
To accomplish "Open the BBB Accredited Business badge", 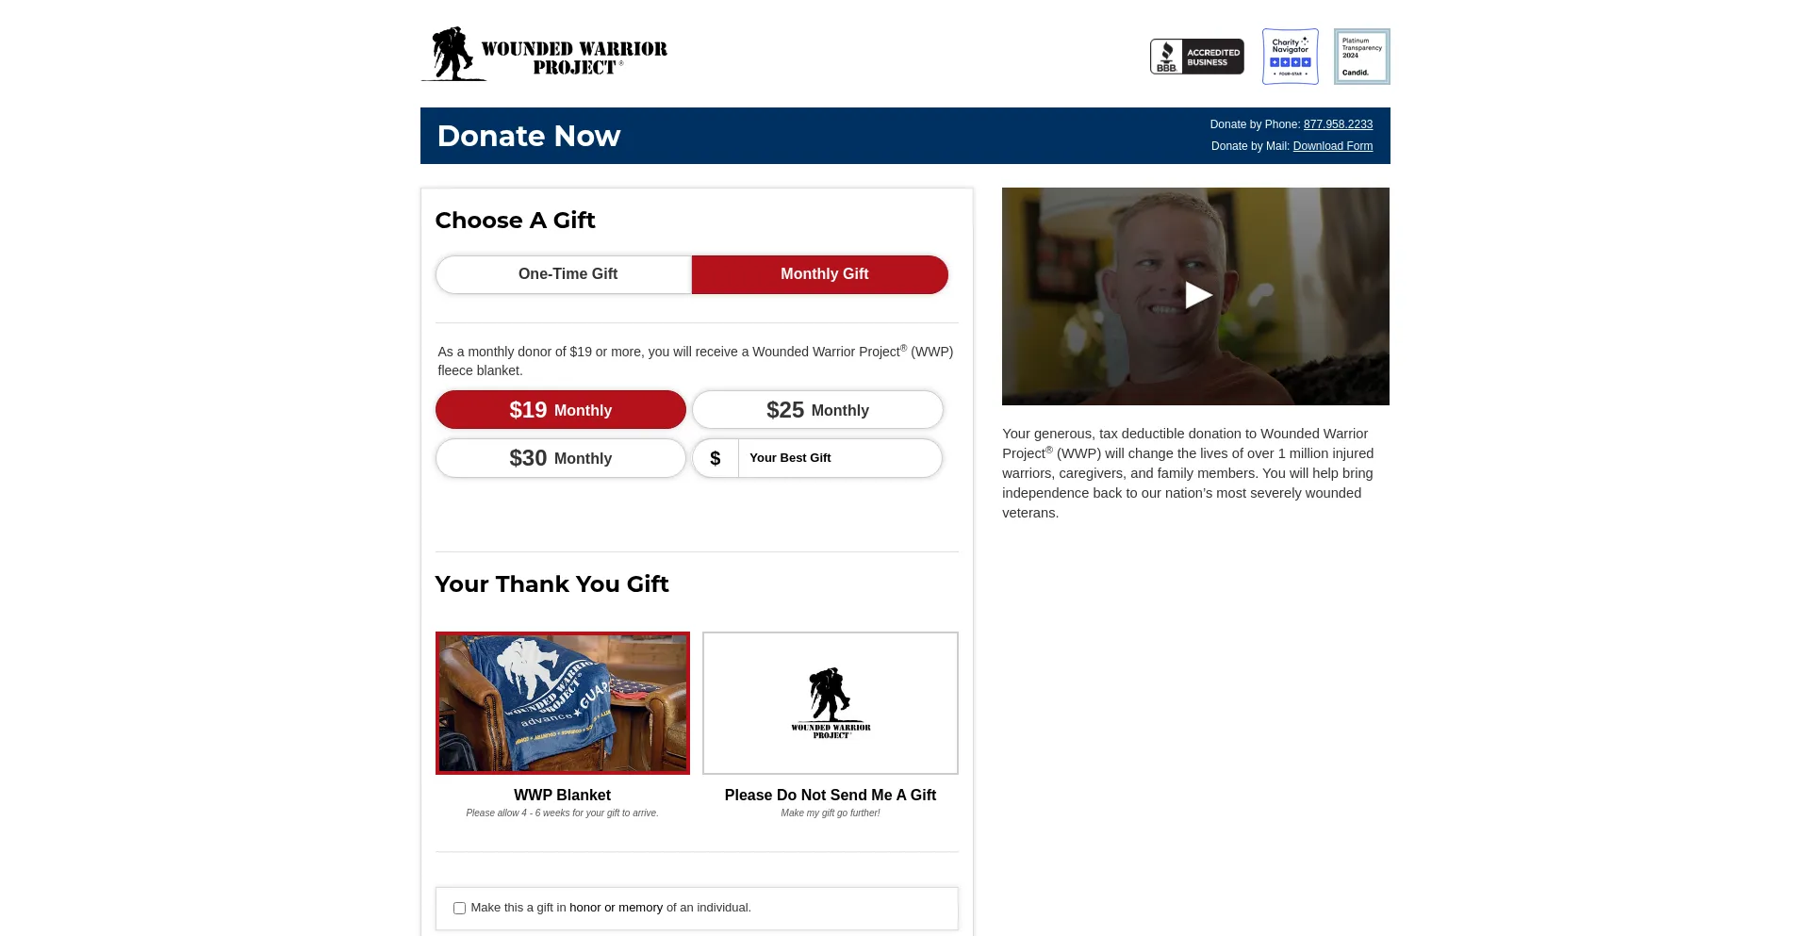I will click(1196, 57).
